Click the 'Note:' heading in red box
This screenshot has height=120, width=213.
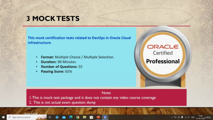pos(106,93)
